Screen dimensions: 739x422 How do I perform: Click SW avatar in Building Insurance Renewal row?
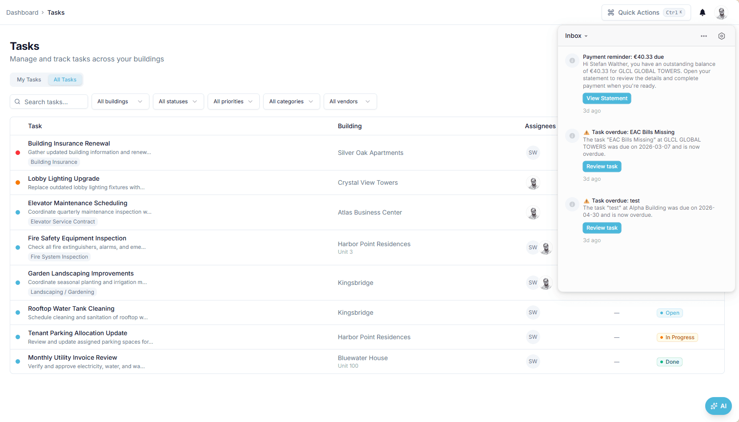533,153
